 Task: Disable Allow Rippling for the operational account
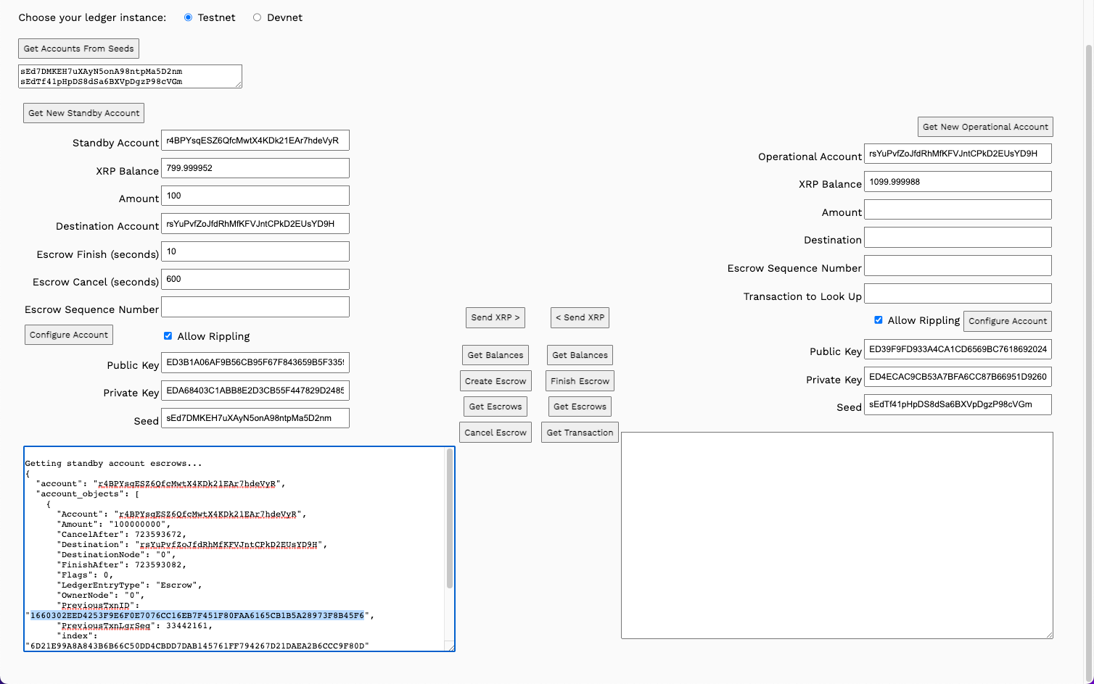(x=879, y=320)
